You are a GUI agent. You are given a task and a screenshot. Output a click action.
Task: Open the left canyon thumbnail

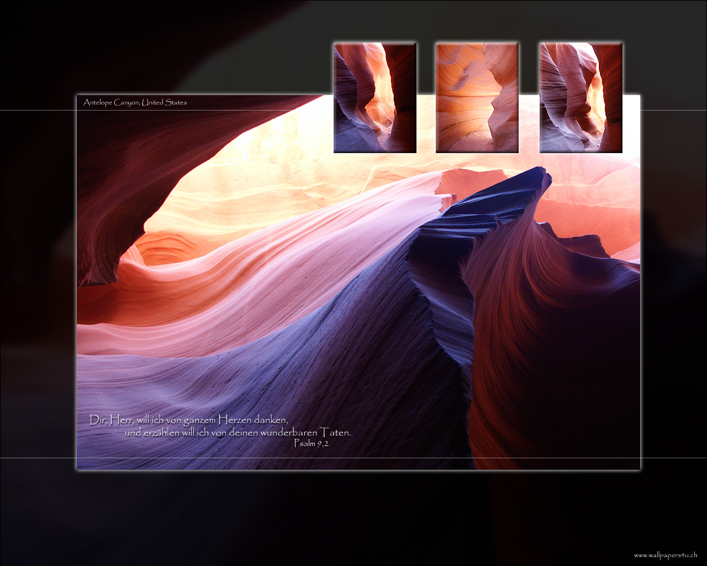tap(375, 97)
